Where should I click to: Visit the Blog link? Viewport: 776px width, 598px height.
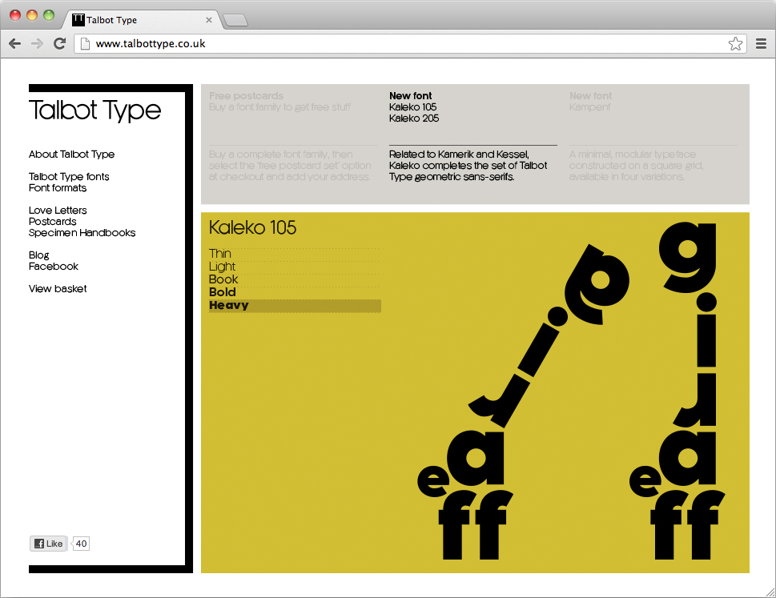[38, 255]
